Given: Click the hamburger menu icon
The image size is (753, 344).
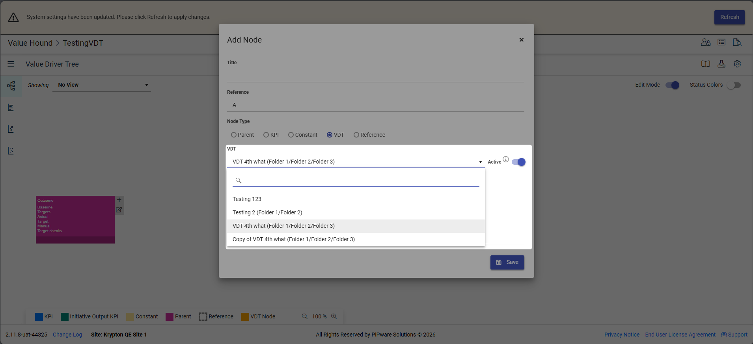Looking at the screenshot, I should (x=11, y=64).
